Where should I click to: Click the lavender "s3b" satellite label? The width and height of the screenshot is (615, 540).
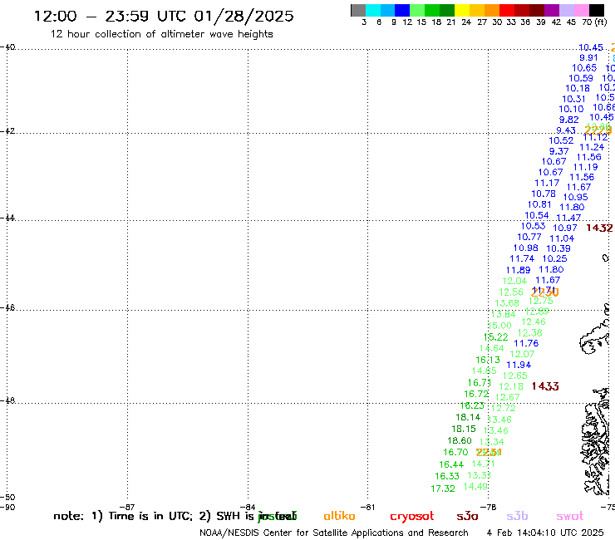tap(517, 516)
